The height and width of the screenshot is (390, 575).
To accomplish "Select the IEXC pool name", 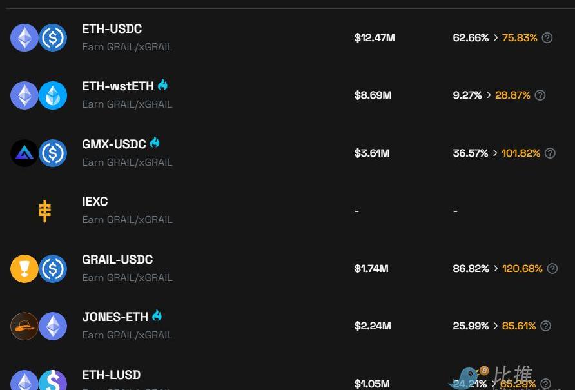I will coord(95,202).
